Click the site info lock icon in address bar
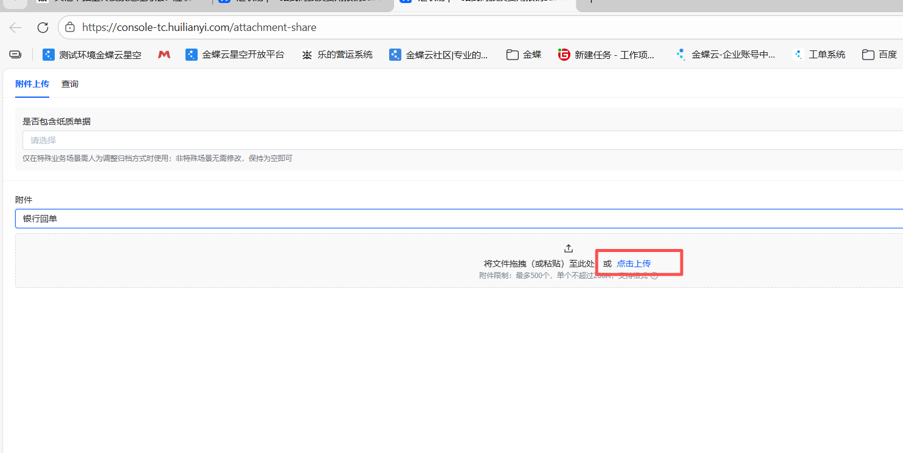 tap(70, 27)
